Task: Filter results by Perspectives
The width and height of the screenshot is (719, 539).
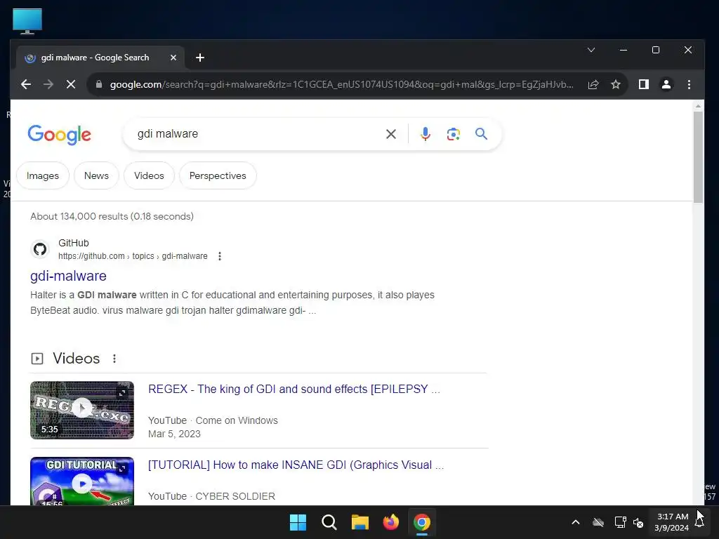Action: 218,175
